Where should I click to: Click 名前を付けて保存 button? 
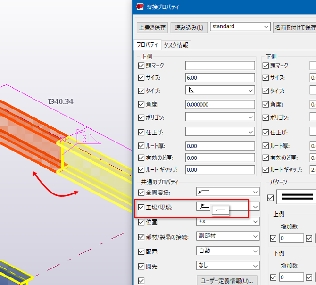pos(295,27)
